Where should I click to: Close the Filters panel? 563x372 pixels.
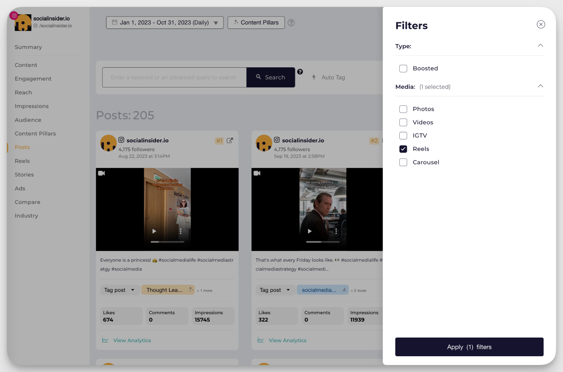coord(540,24)
